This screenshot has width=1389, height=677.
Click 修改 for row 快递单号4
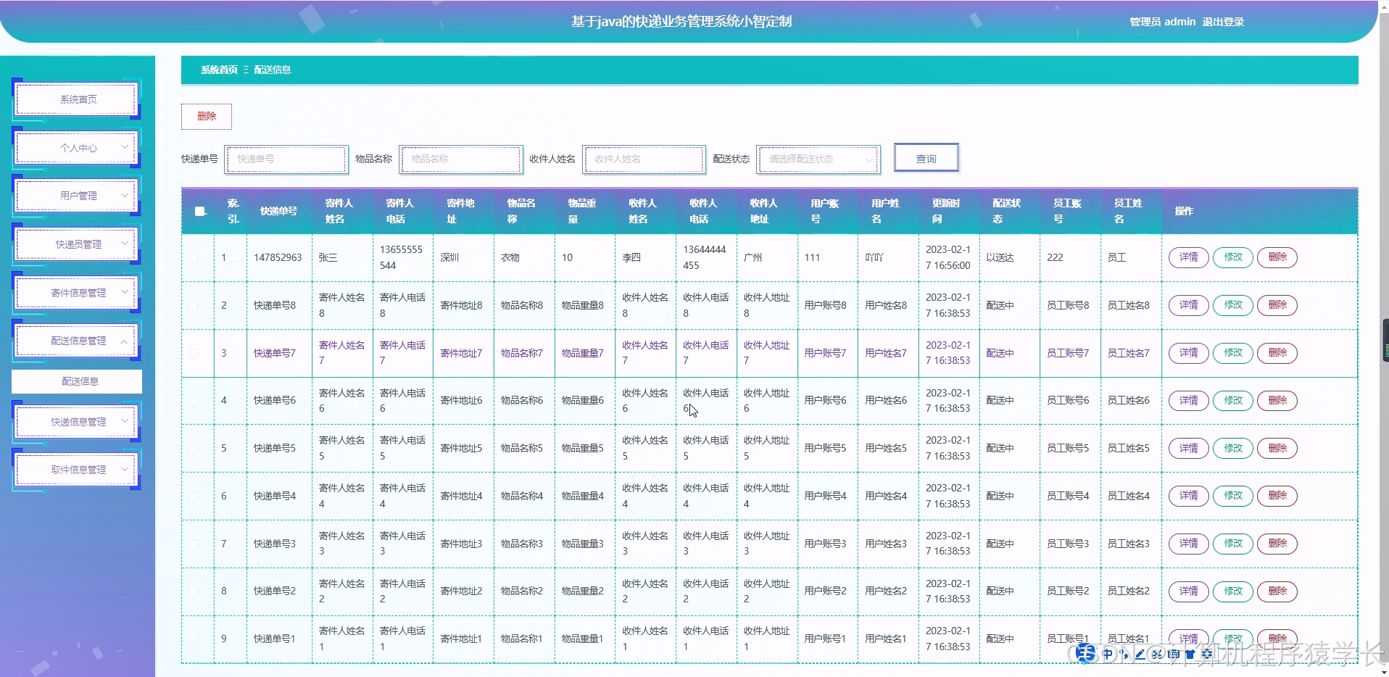pyautogui.click(x=1233, y=496)
